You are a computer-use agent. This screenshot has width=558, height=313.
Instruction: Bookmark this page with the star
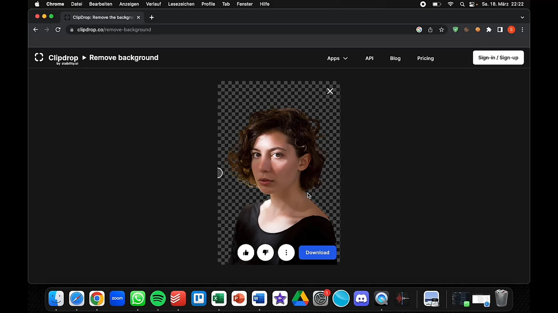pyautogui.click(x=441, y=30)
